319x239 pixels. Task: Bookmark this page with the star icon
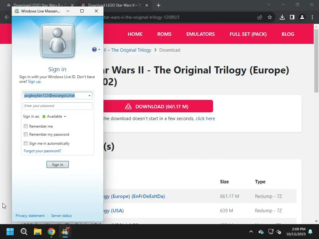270,17
